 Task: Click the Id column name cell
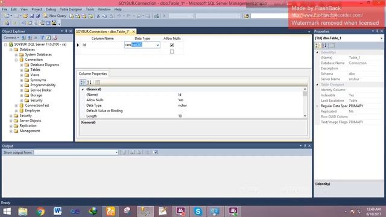point(102,45)
